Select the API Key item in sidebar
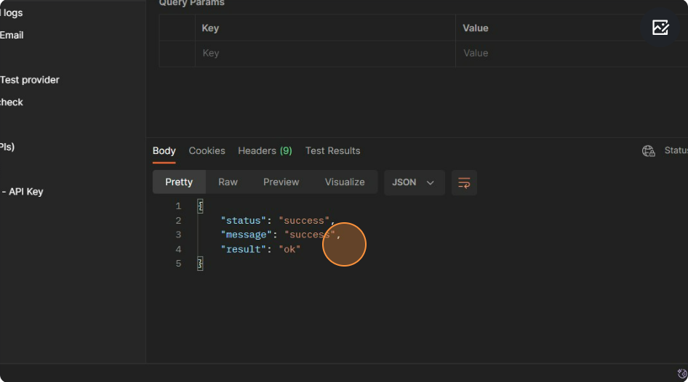The image size is (688, 382). pyautogui.click(x=25, y=192)
